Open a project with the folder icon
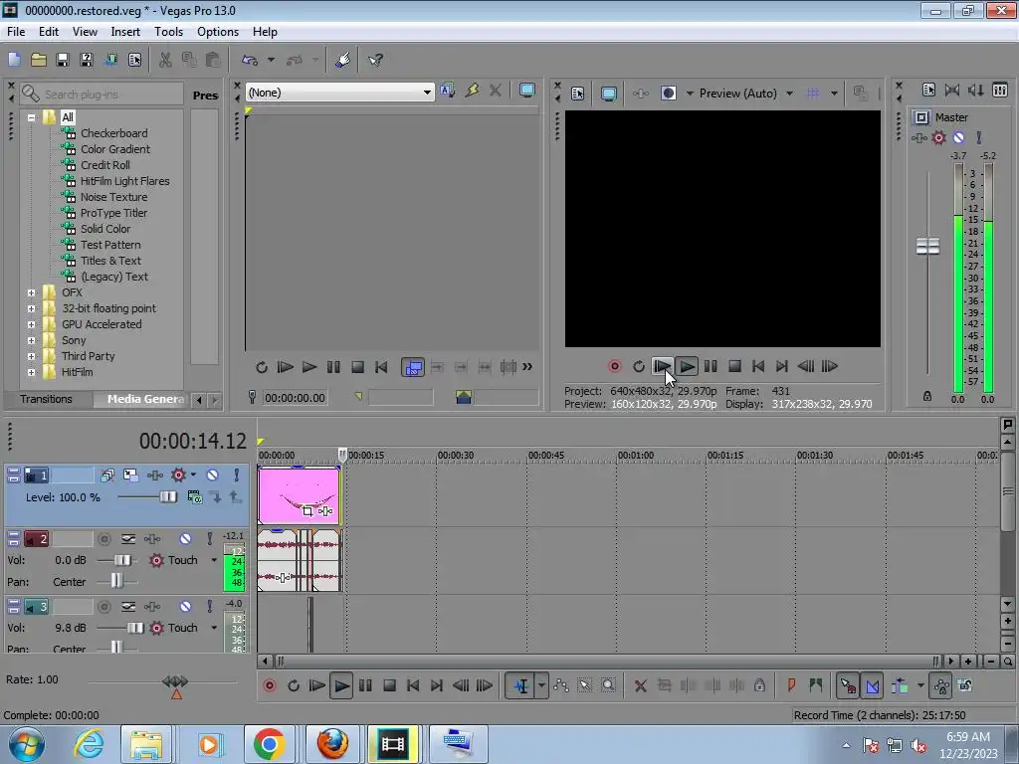The height and width of the screenshot is (764, 1019). [x=39, y=60]
